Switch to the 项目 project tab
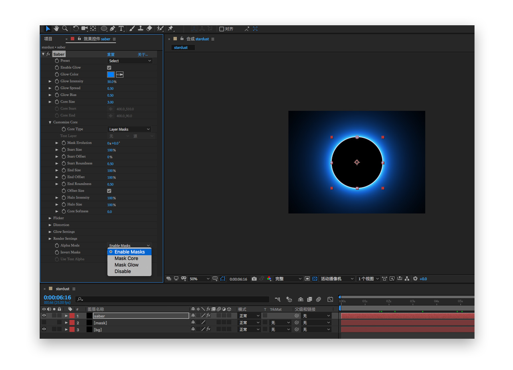This screenshot has width=513, height=370. click(x=48, y=39)
